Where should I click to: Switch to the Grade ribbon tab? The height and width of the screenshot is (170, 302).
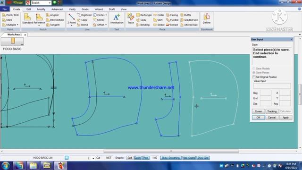[85, 9]
